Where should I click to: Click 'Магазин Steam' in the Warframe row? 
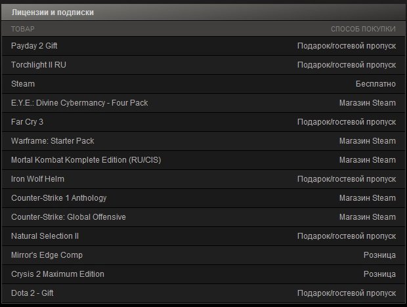(368, 141)
